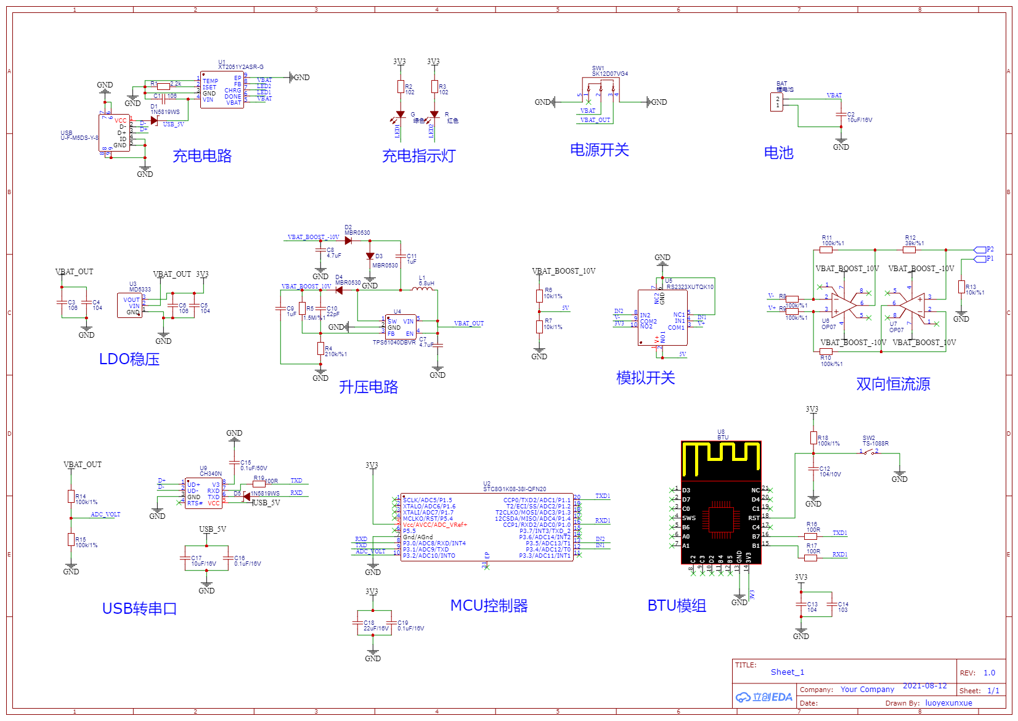This screenshot has height=721, width=1018.
Task: Click capacitor C15 0.1uF/50V
Action: 234,462
